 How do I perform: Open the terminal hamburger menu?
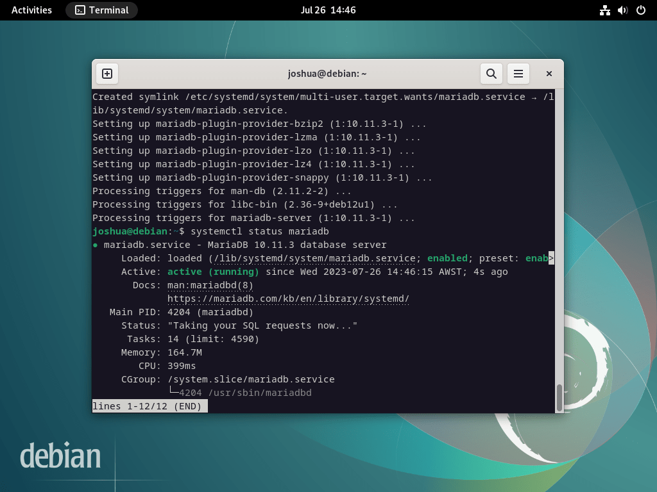[x=518, y=73]
